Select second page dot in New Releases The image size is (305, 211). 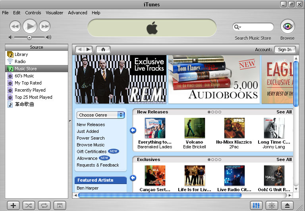tap(212, 112)
